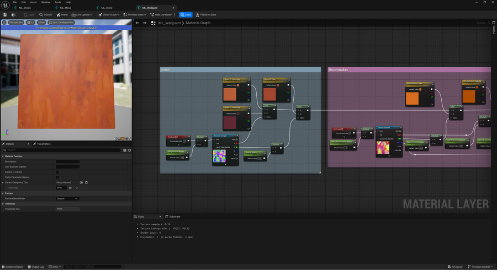Click the Save asset icon in toolbar

[5, 14]
